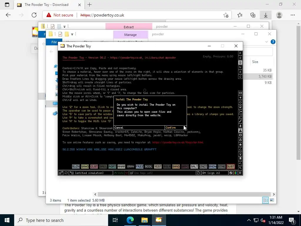The height and width of the screenshot is (226, 301).
Task: Open the Game of Life dots icon
Action: click(x=240, y=149)
